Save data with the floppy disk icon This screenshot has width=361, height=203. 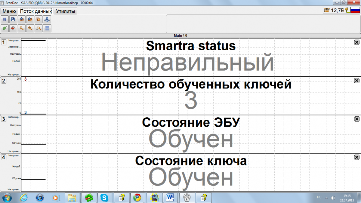click(x=13, y=20)
